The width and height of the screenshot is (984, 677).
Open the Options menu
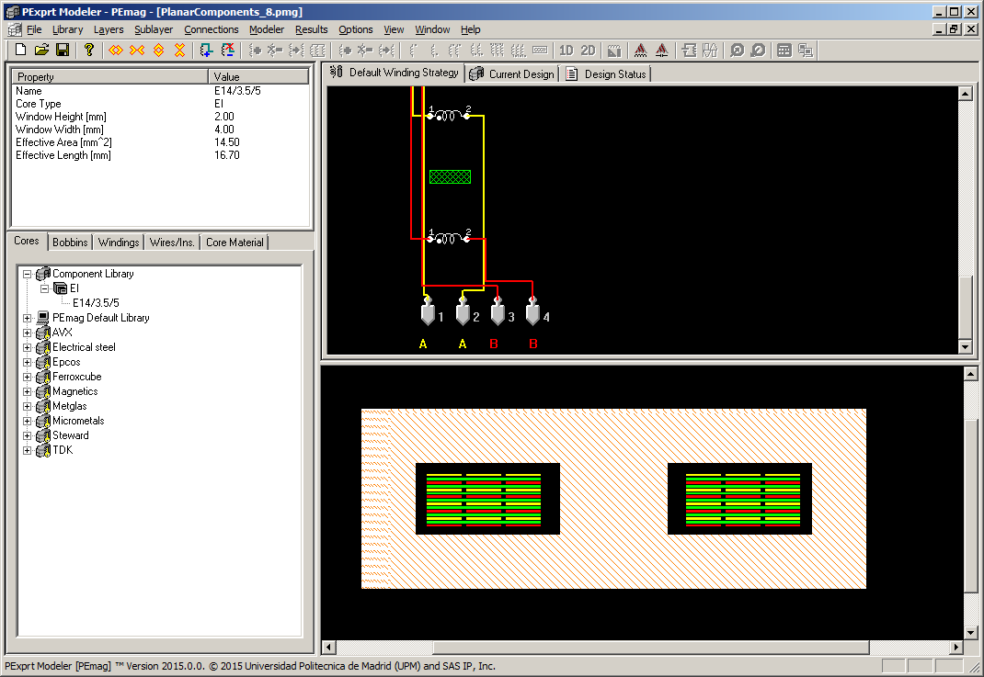(356, 29)
